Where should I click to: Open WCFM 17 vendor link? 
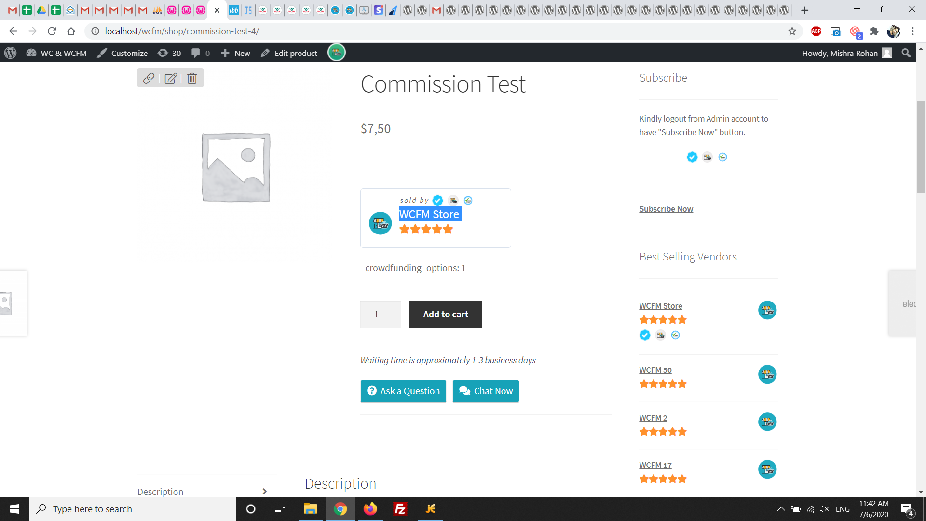(x=655, y=465)
